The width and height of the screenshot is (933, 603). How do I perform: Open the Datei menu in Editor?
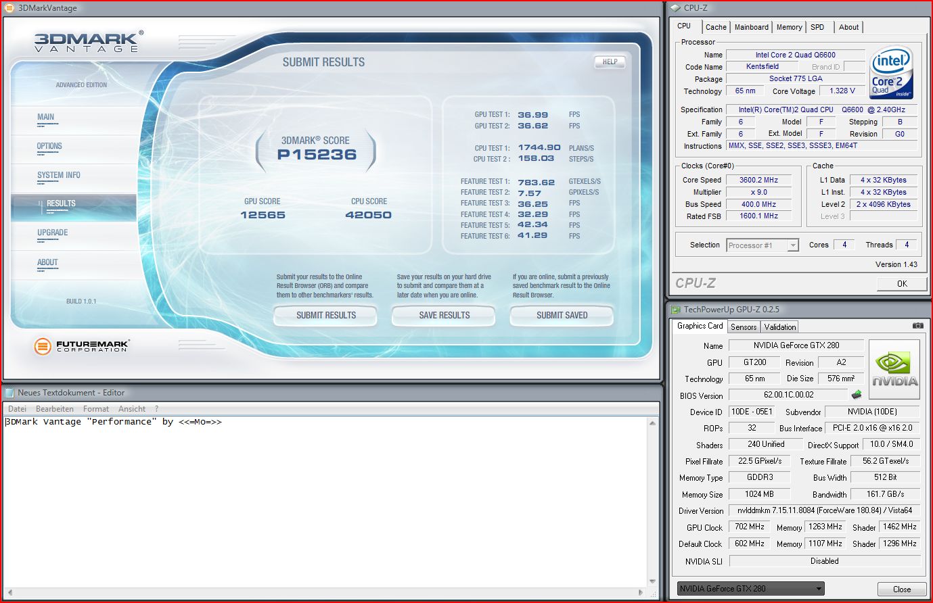point(17,409)
